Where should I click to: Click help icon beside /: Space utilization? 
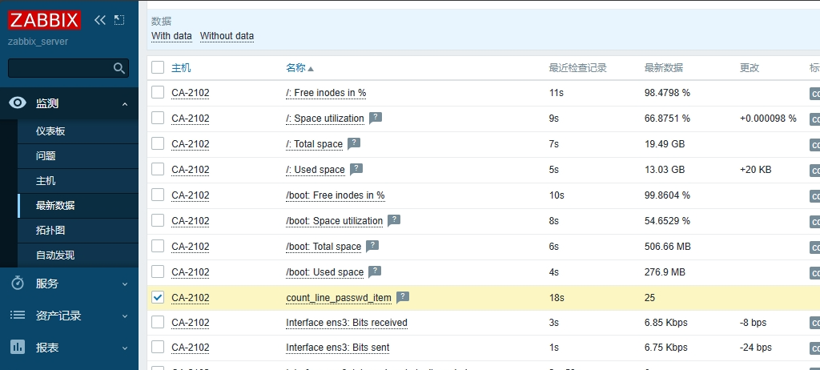click(x=375, y=118)
